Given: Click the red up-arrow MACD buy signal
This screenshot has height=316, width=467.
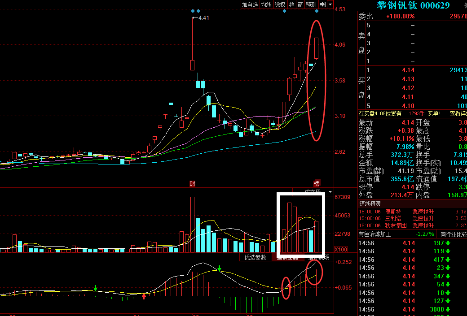Looking at the screenshot, I should point(144,295).
